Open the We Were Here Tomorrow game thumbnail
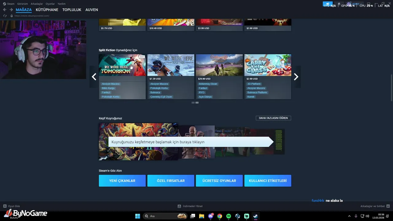This screenshot has height=221, width=393. point(122,65)
